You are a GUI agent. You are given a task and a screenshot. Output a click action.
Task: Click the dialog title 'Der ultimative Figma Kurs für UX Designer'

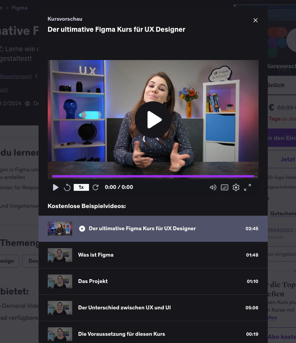[x=116, y=29]
